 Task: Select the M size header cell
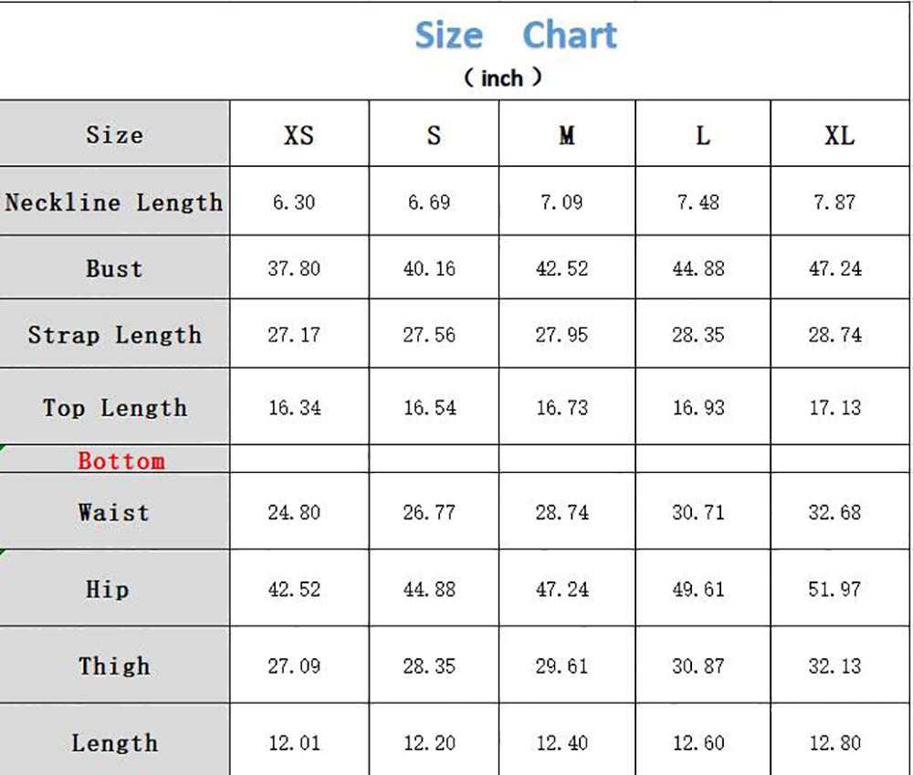(567, 136)
